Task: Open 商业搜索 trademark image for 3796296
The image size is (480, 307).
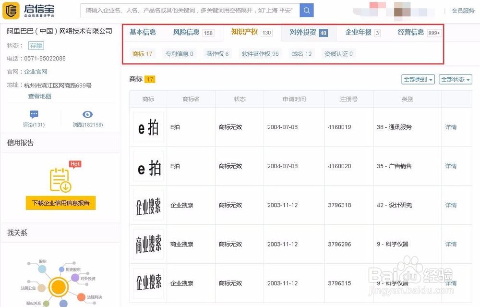Action: [x=148, y=244]
